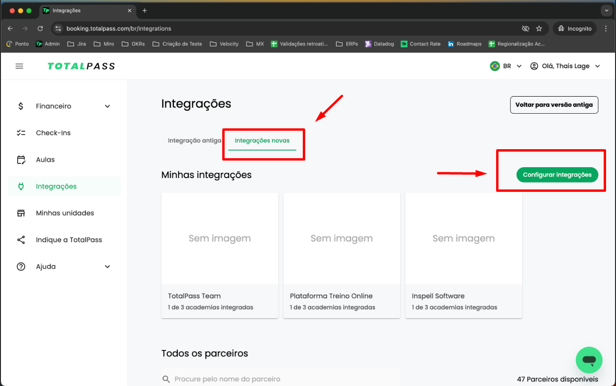Click the user profile avatar icon

534,66
